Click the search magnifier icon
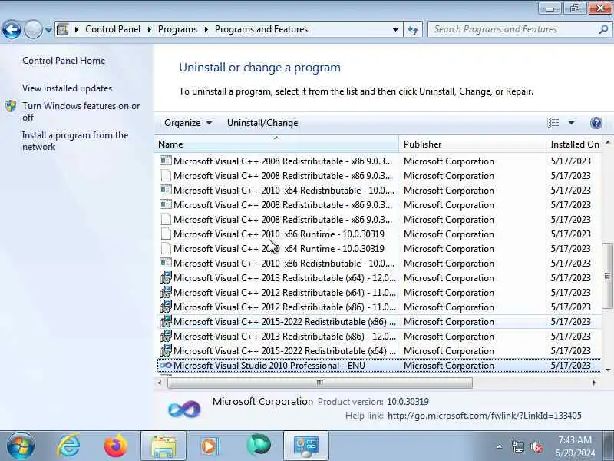This screenshot has width=614, height=461. coord(603,29)
